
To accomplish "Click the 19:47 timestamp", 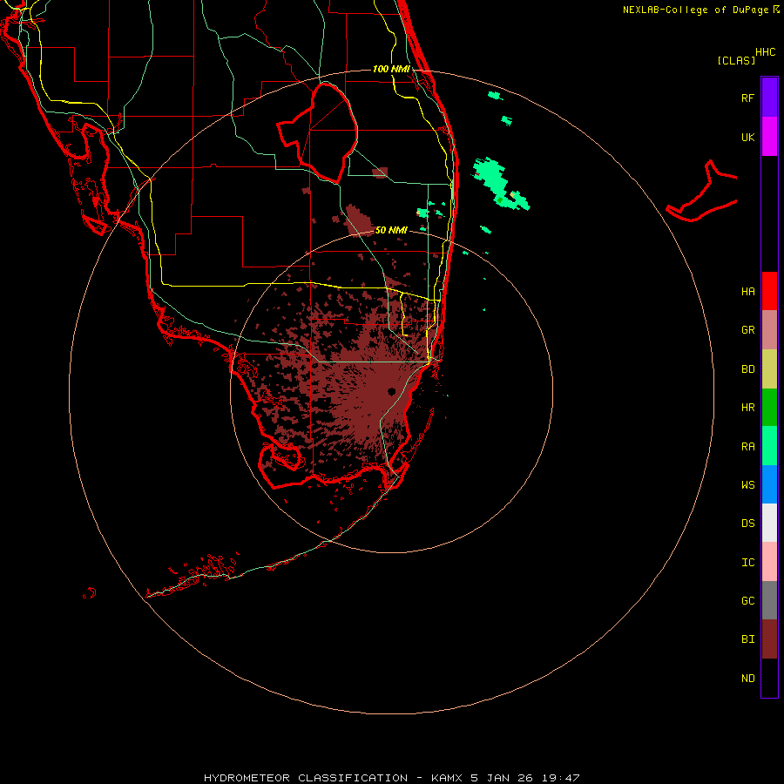I will [x=561, y=778].
